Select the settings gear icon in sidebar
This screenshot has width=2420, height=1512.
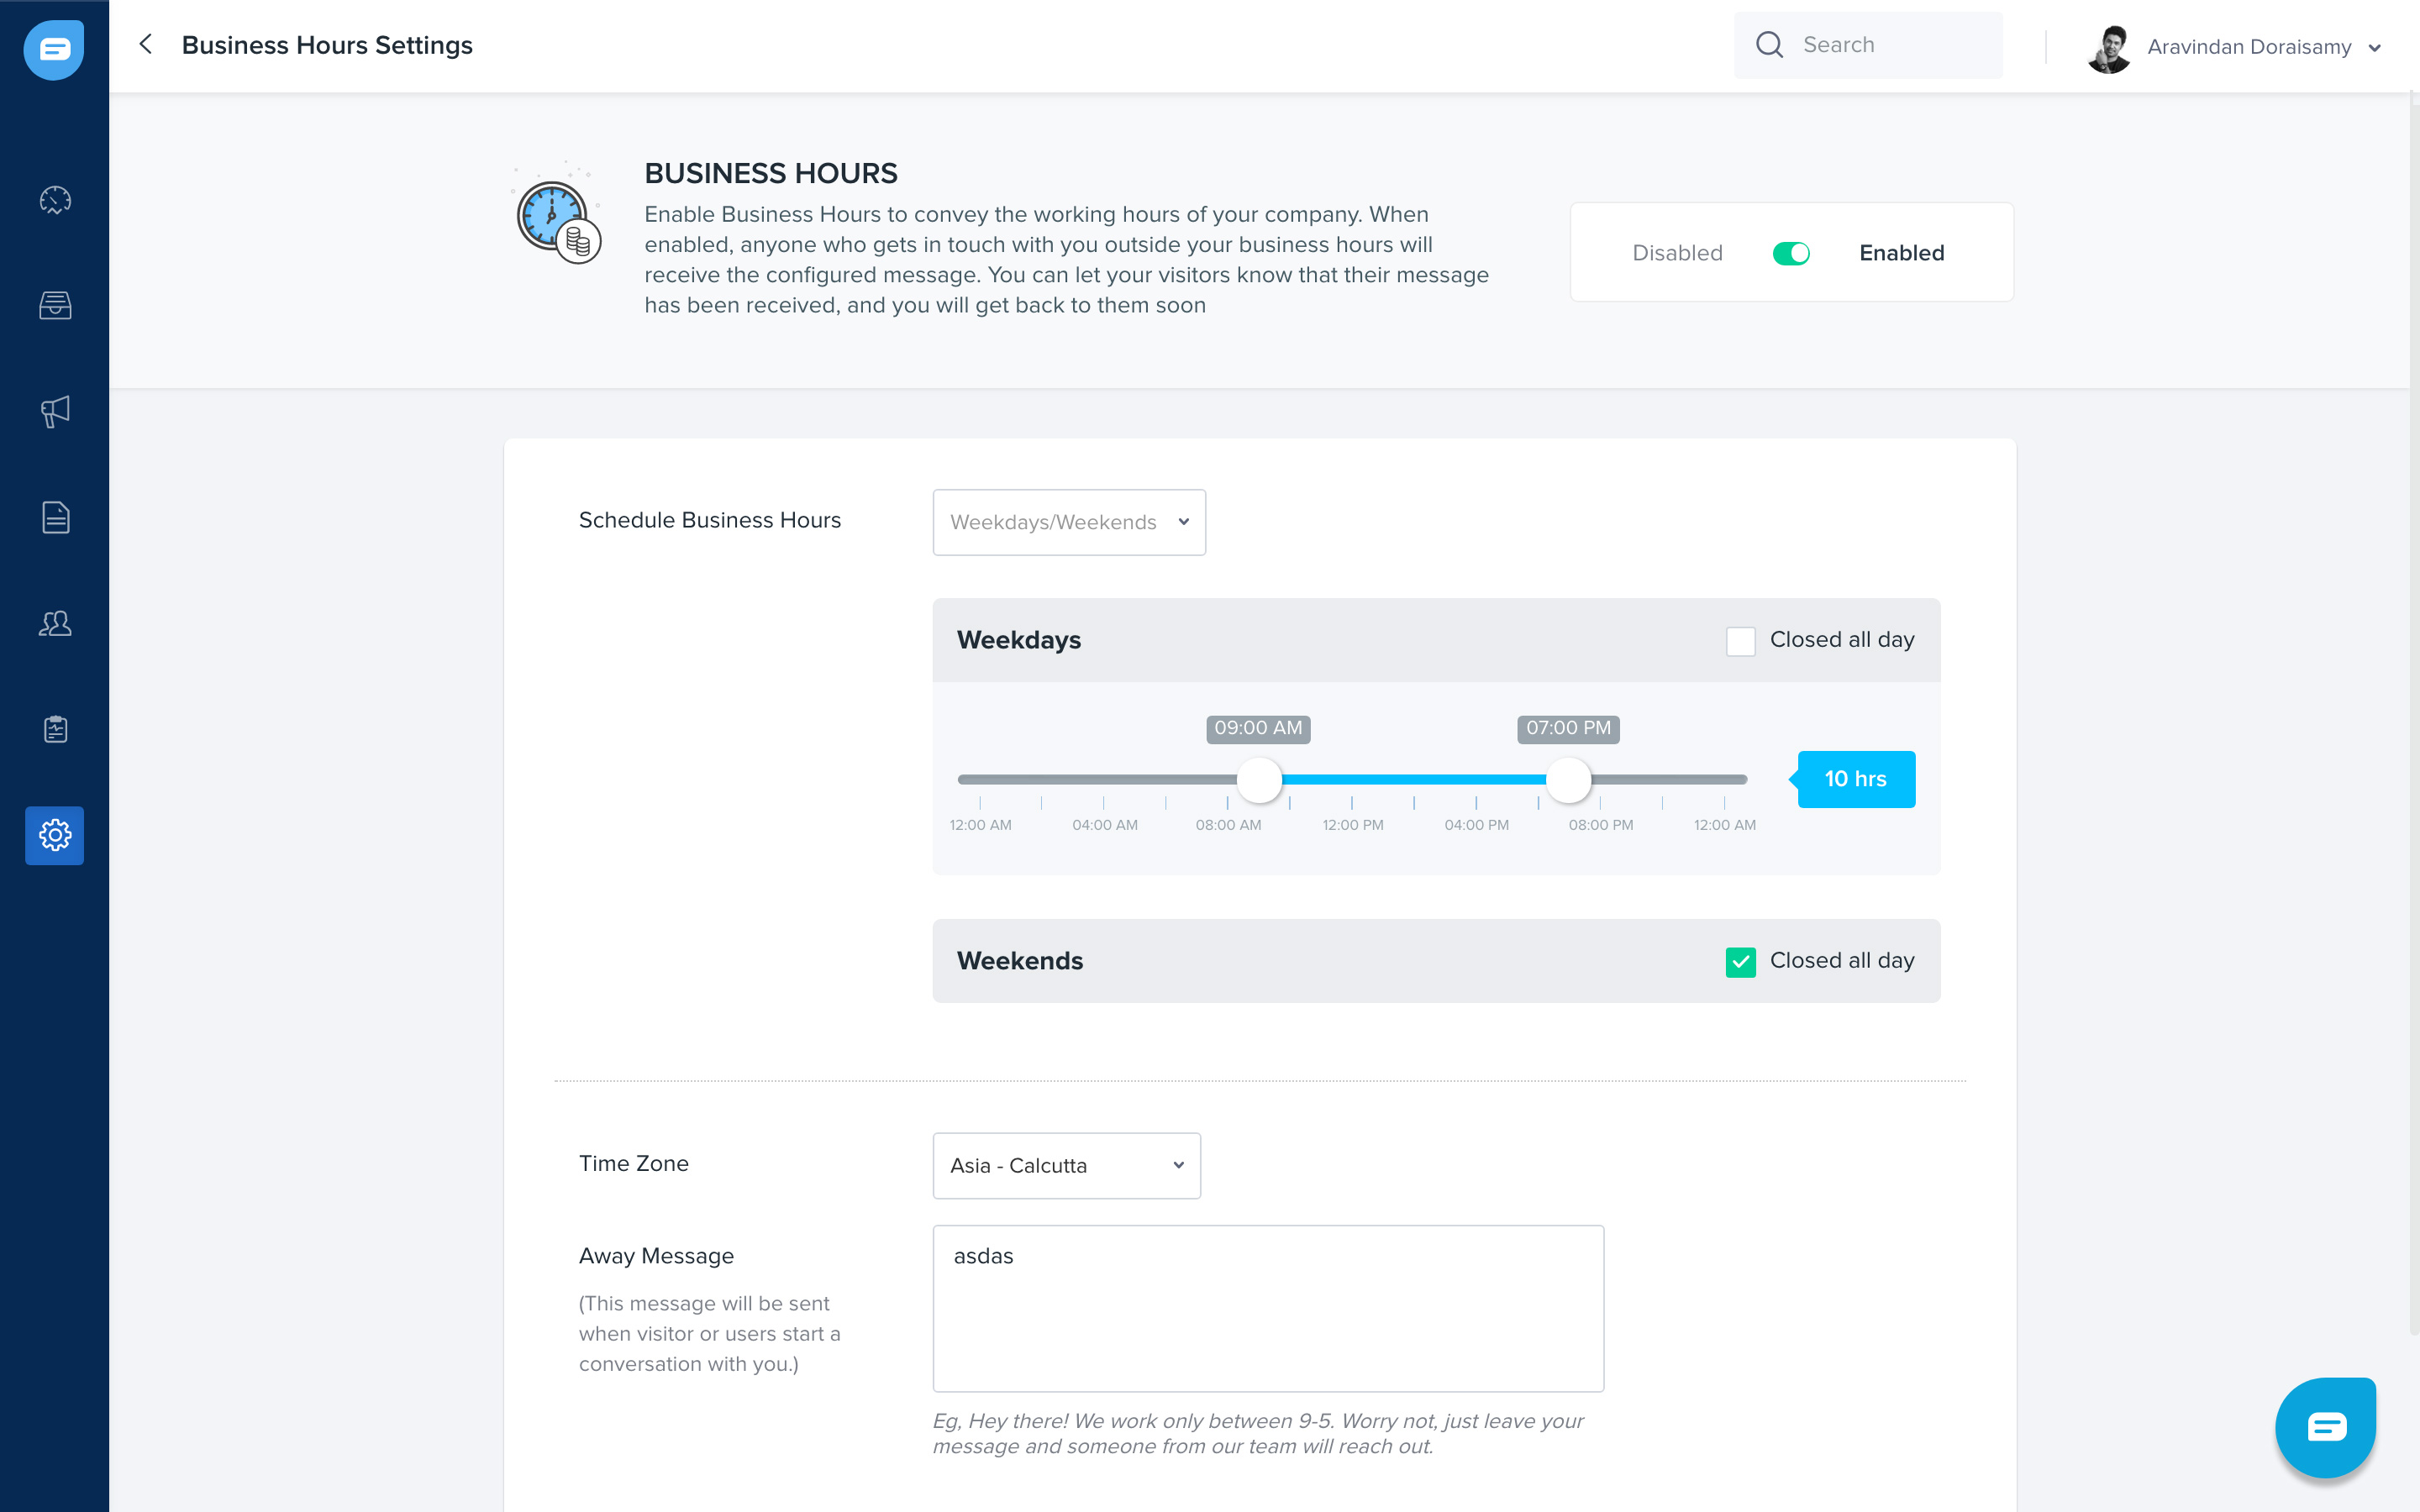[x=55, y=835]
